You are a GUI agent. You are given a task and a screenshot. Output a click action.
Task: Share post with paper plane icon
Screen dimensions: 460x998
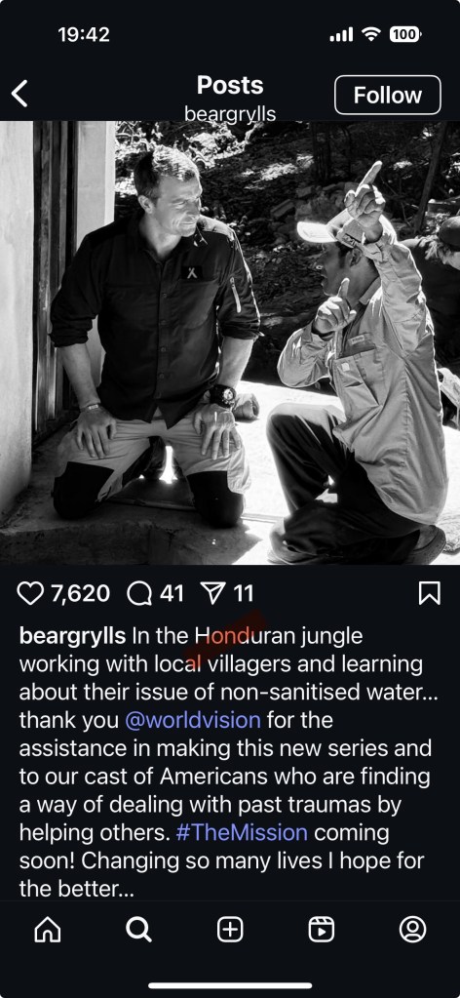[212, 594]
